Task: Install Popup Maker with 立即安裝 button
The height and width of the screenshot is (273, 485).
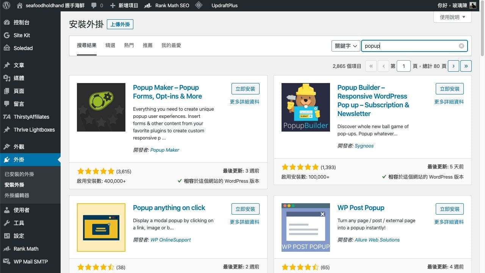Action: [x=245, y=89]
